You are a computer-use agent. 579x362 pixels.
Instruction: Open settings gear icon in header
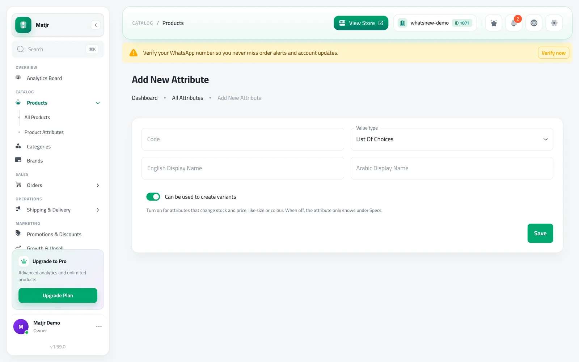tap(554, 23)
